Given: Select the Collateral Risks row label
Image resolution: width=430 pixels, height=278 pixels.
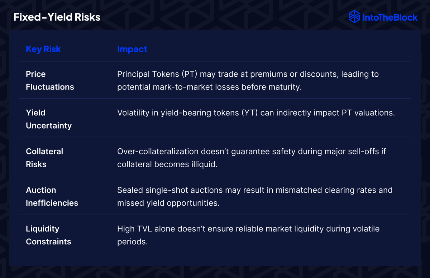Looking at the screenshot, I should tap(44, 158).
